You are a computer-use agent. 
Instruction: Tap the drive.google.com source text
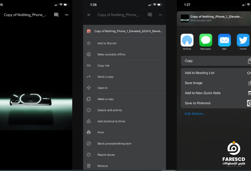[x=201, y=21]
